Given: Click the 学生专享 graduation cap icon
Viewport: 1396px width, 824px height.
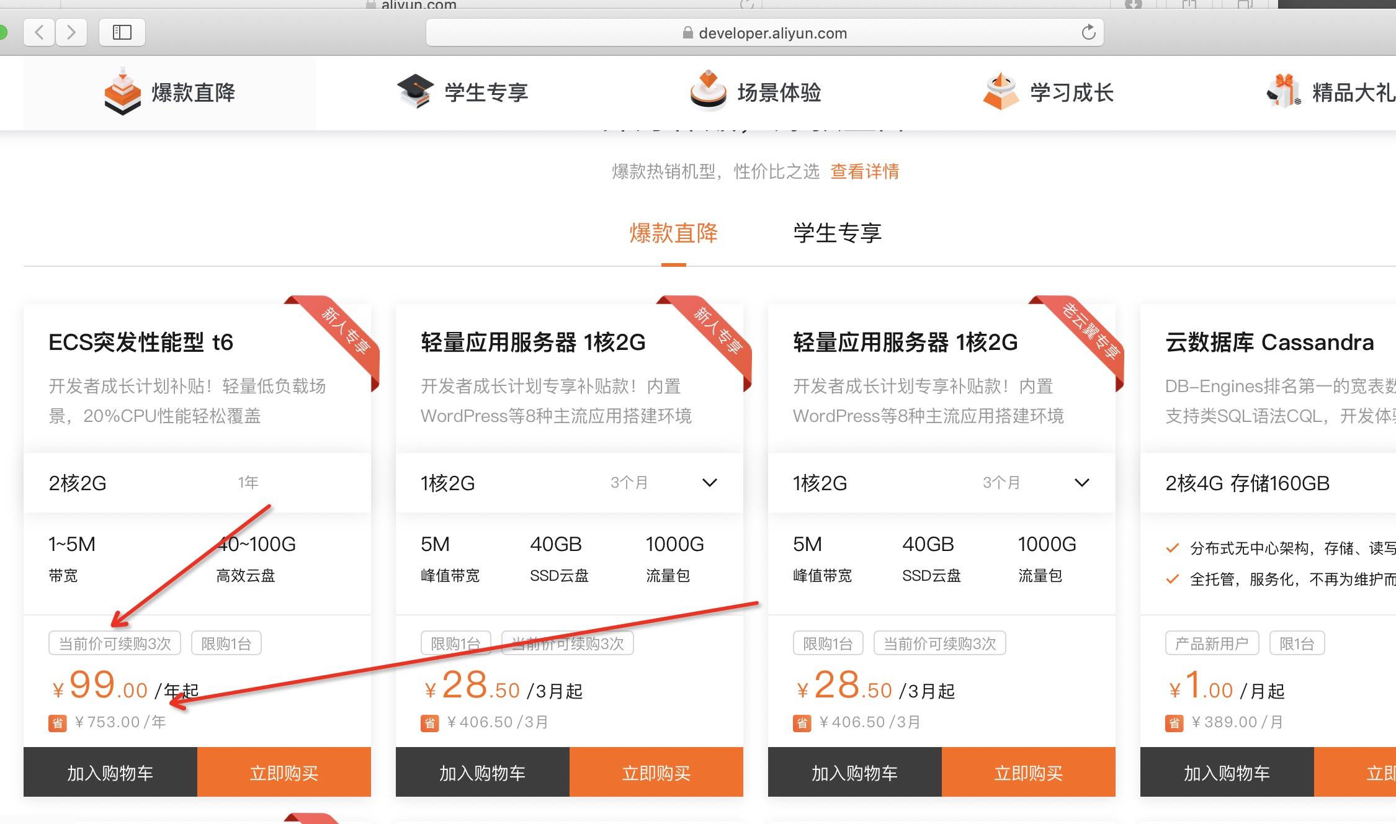Looking at the screenshot, I should pos(415,91).
